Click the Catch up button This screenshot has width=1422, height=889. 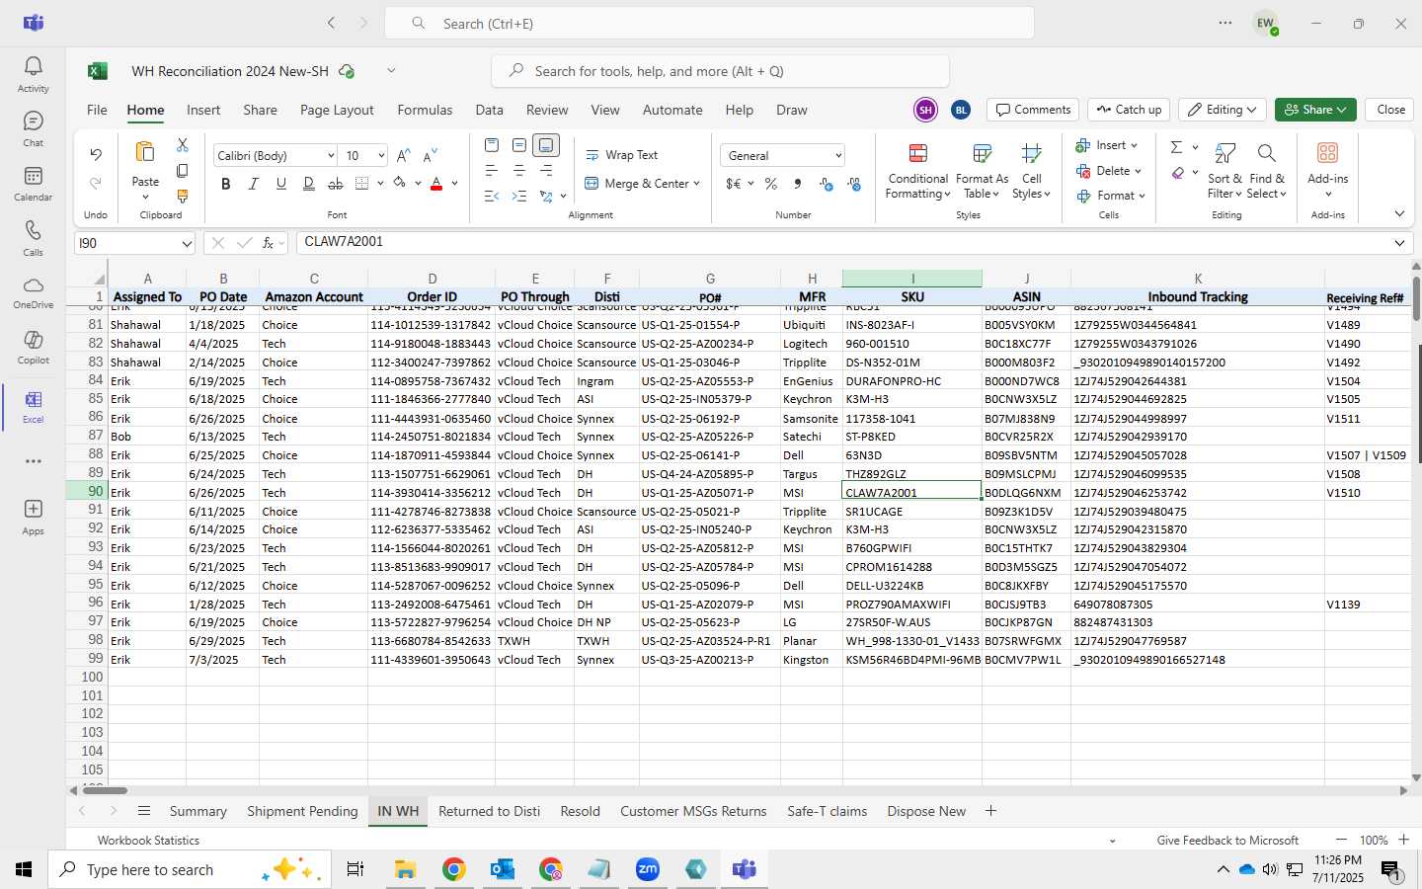point(1129,110)
